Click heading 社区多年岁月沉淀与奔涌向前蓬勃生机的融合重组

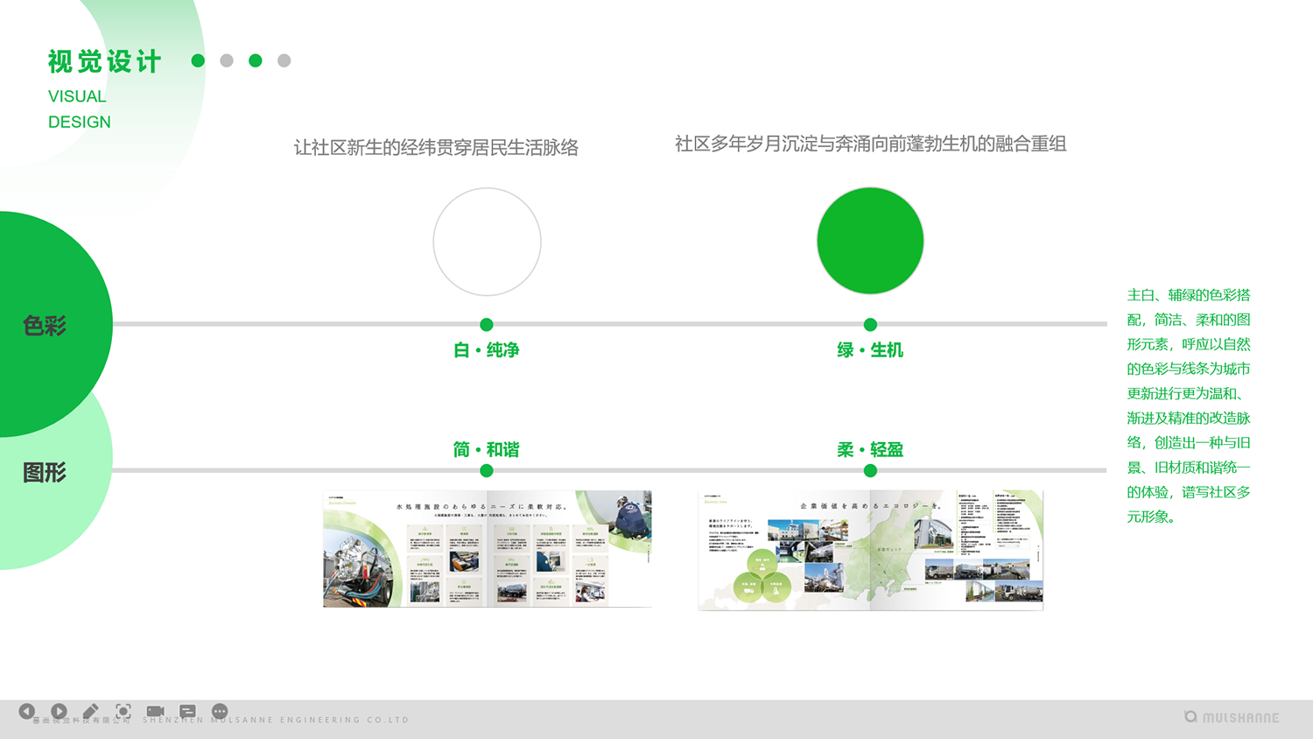click(871, 144)
